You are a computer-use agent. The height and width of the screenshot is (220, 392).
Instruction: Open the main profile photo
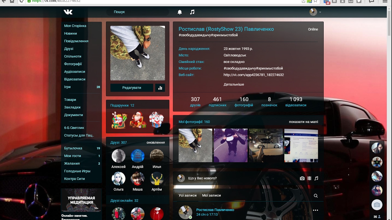(x=138, y=53)
